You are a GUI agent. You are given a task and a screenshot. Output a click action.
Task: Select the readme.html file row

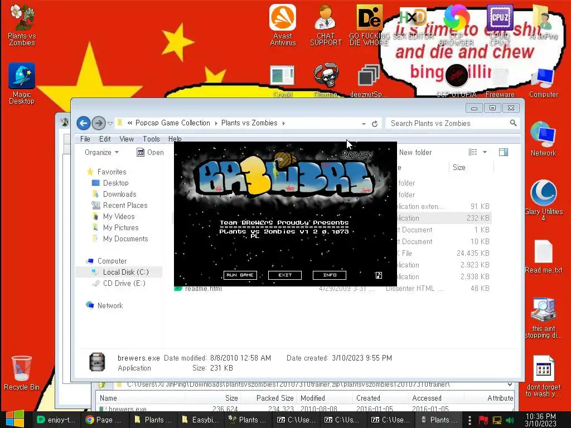click(x=332, y=288)
